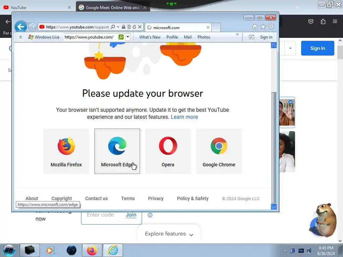
Task: Open the About footer link
Action: (32, 198)
